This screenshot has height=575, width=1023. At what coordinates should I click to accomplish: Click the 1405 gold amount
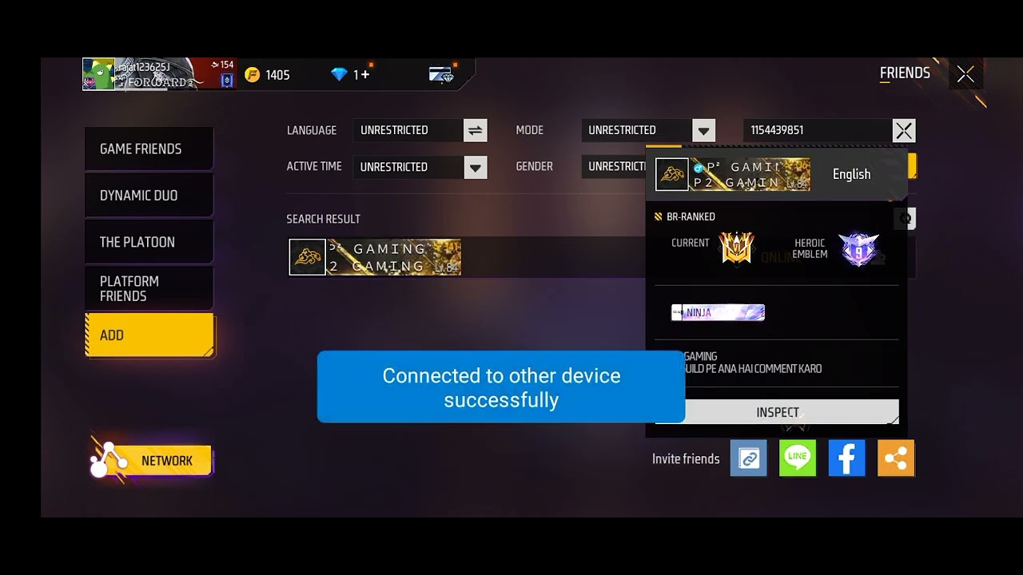(277, 75)
